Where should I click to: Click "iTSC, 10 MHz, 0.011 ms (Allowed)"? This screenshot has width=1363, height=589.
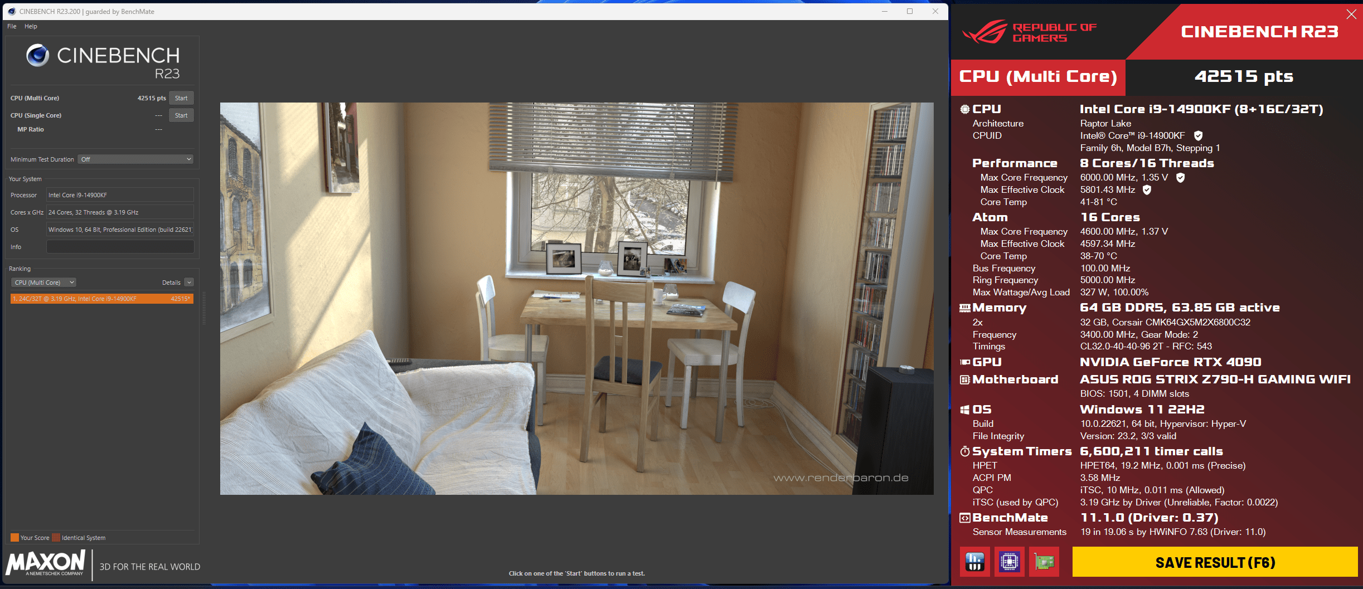pos(1152,490)
